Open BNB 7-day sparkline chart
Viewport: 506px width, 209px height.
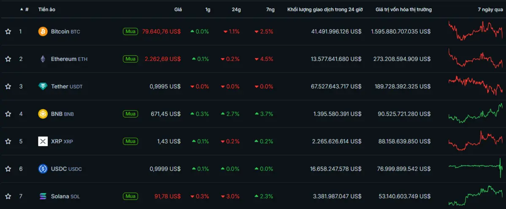(475, 113)
